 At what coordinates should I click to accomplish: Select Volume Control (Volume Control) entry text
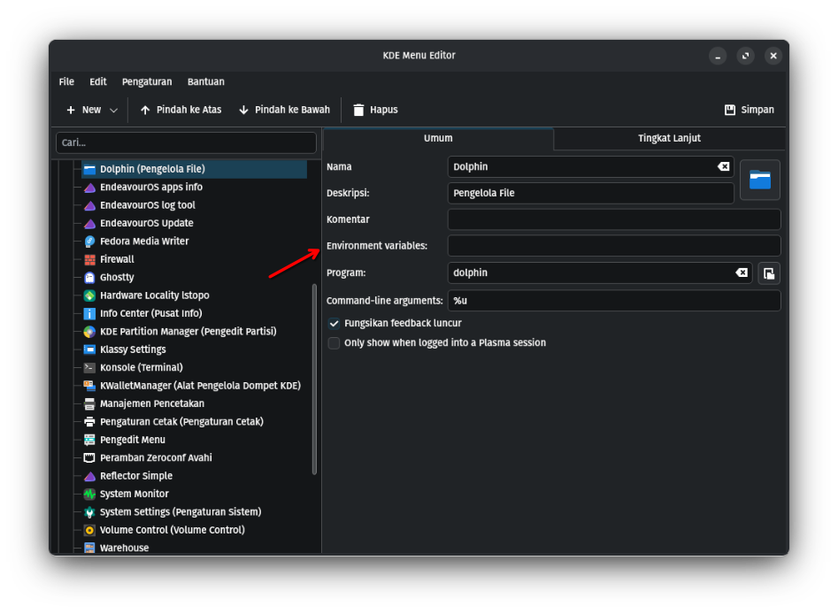pyautogui.click(x=172, y=530)
